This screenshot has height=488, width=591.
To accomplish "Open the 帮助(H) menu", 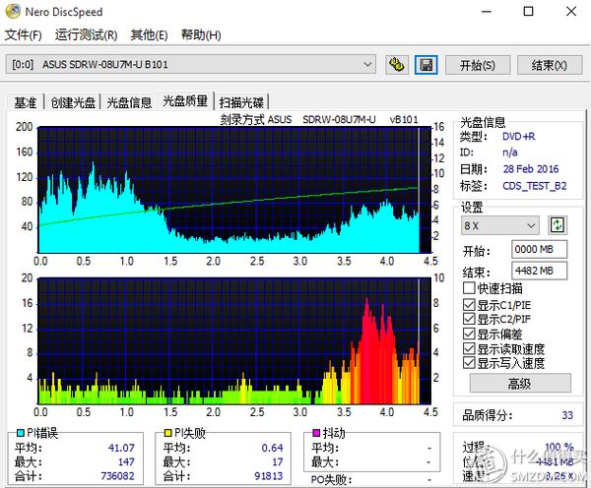I will tap(201, 35).
